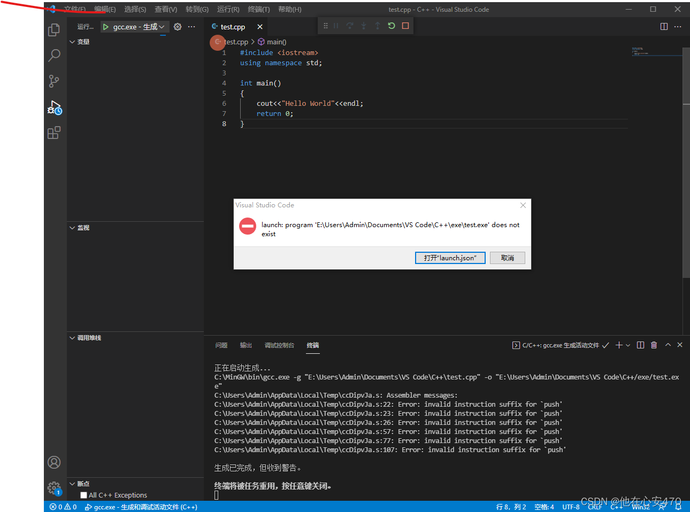This screenshot has height=512, width=690.
Task: Expand the new terminal dropdown chevron
Action: (628, 345)
